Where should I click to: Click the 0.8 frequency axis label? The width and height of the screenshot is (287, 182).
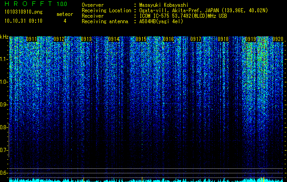4,127
